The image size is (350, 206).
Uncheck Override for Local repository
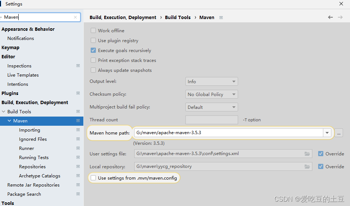[x=321, y=166]
